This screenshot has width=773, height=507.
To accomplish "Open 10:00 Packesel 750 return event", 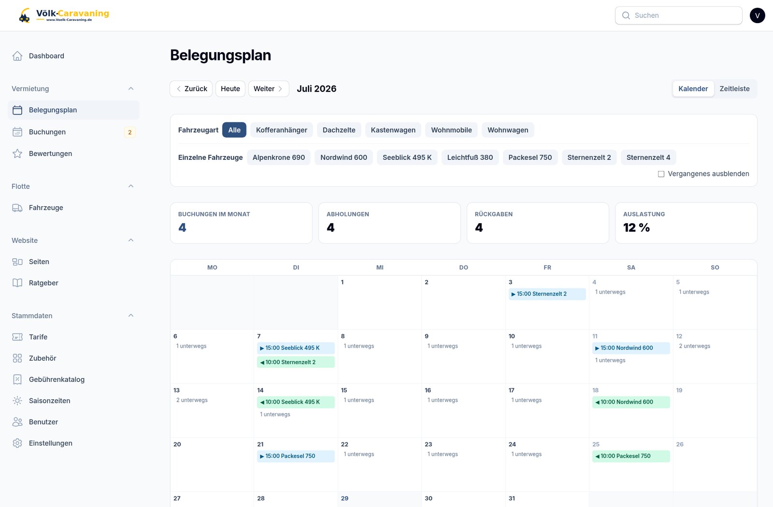I will point(631,456).
